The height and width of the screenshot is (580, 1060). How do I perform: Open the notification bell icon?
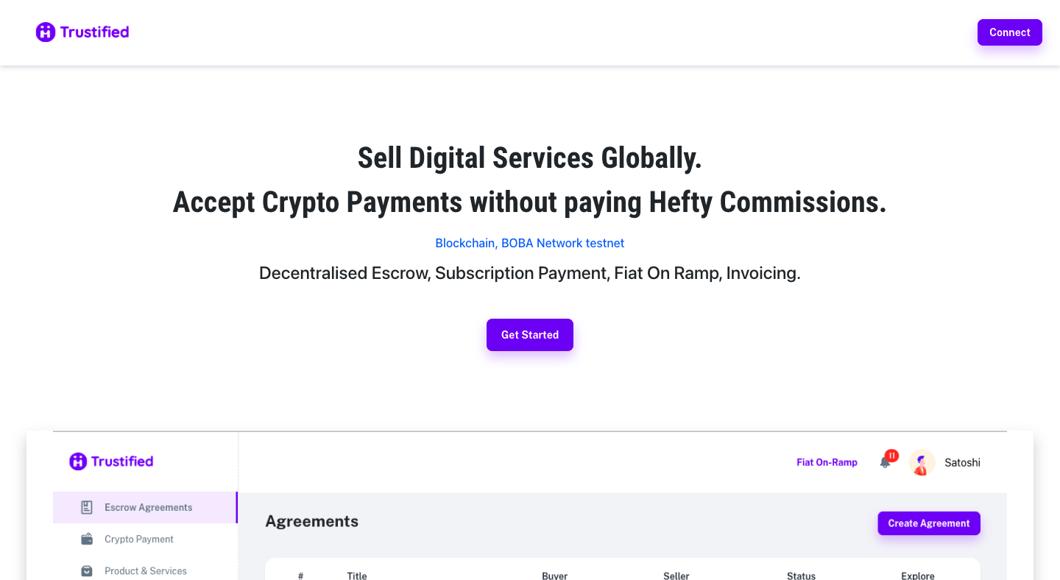point(885,463)
